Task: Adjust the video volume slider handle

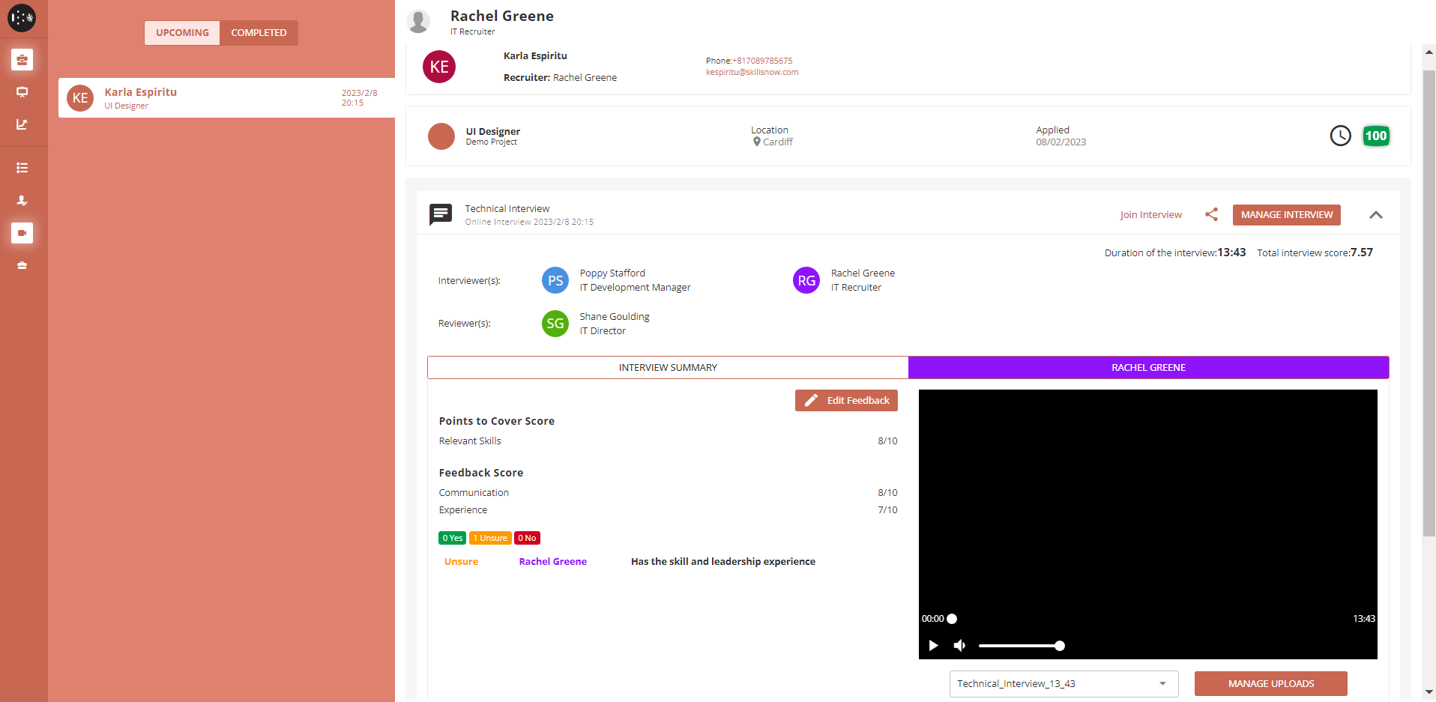Action: click(x=1059, y=646)
